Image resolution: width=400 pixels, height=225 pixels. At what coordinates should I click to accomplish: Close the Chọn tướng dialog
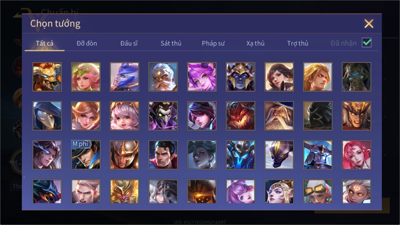tap(368, 24)
